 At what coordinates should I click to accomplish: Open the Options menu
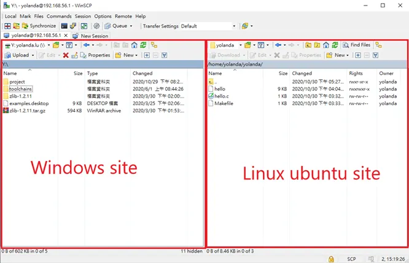click(x=103, y=16)
